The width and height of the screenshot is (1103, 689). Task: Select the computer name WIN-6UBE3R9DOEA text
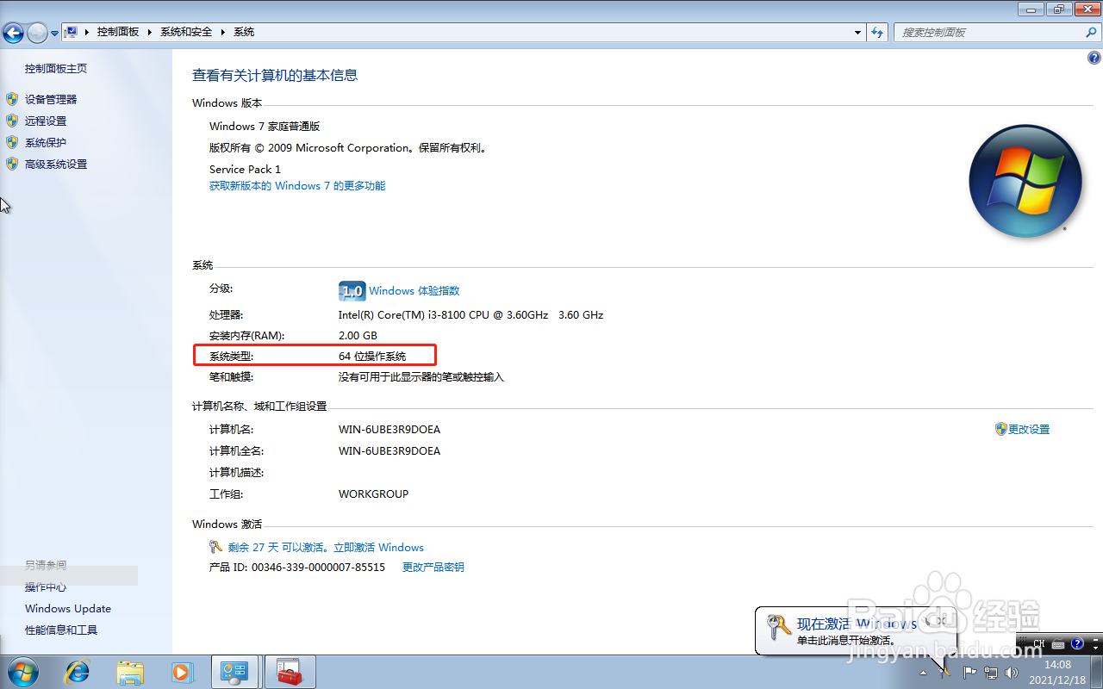click(x=389, y=429)
